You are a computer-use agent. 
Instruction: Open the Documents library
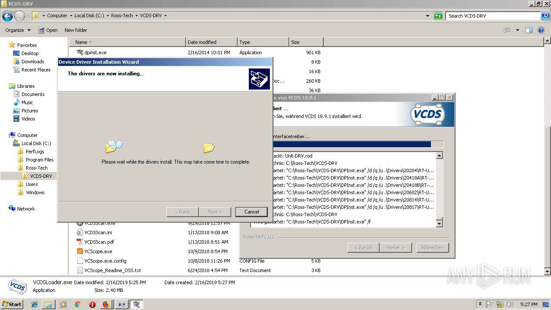33,94
